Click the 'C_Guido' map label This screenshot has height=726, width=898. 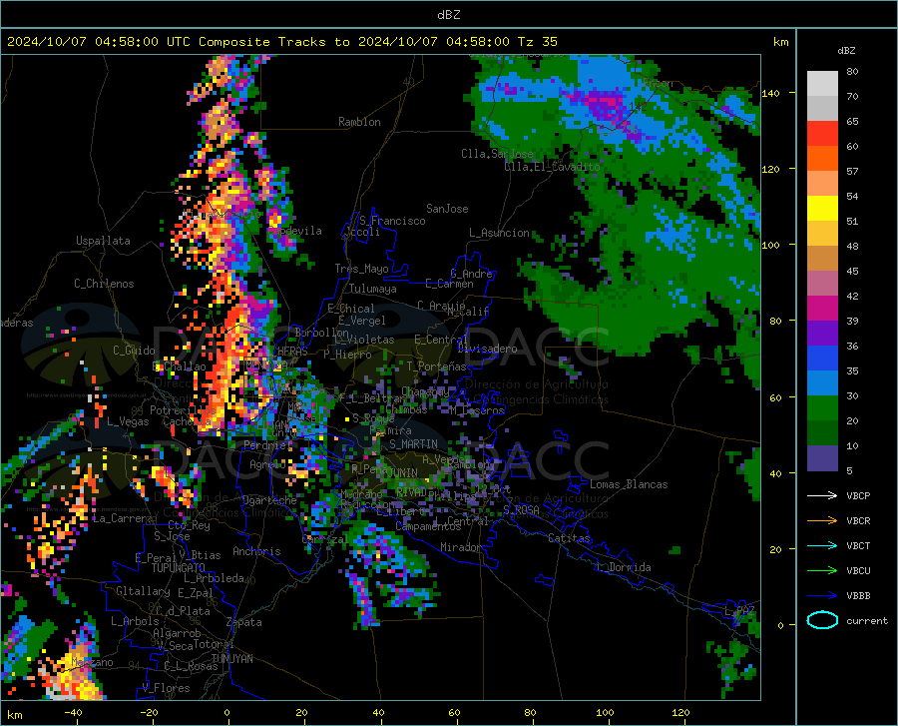tap(134, 351)
